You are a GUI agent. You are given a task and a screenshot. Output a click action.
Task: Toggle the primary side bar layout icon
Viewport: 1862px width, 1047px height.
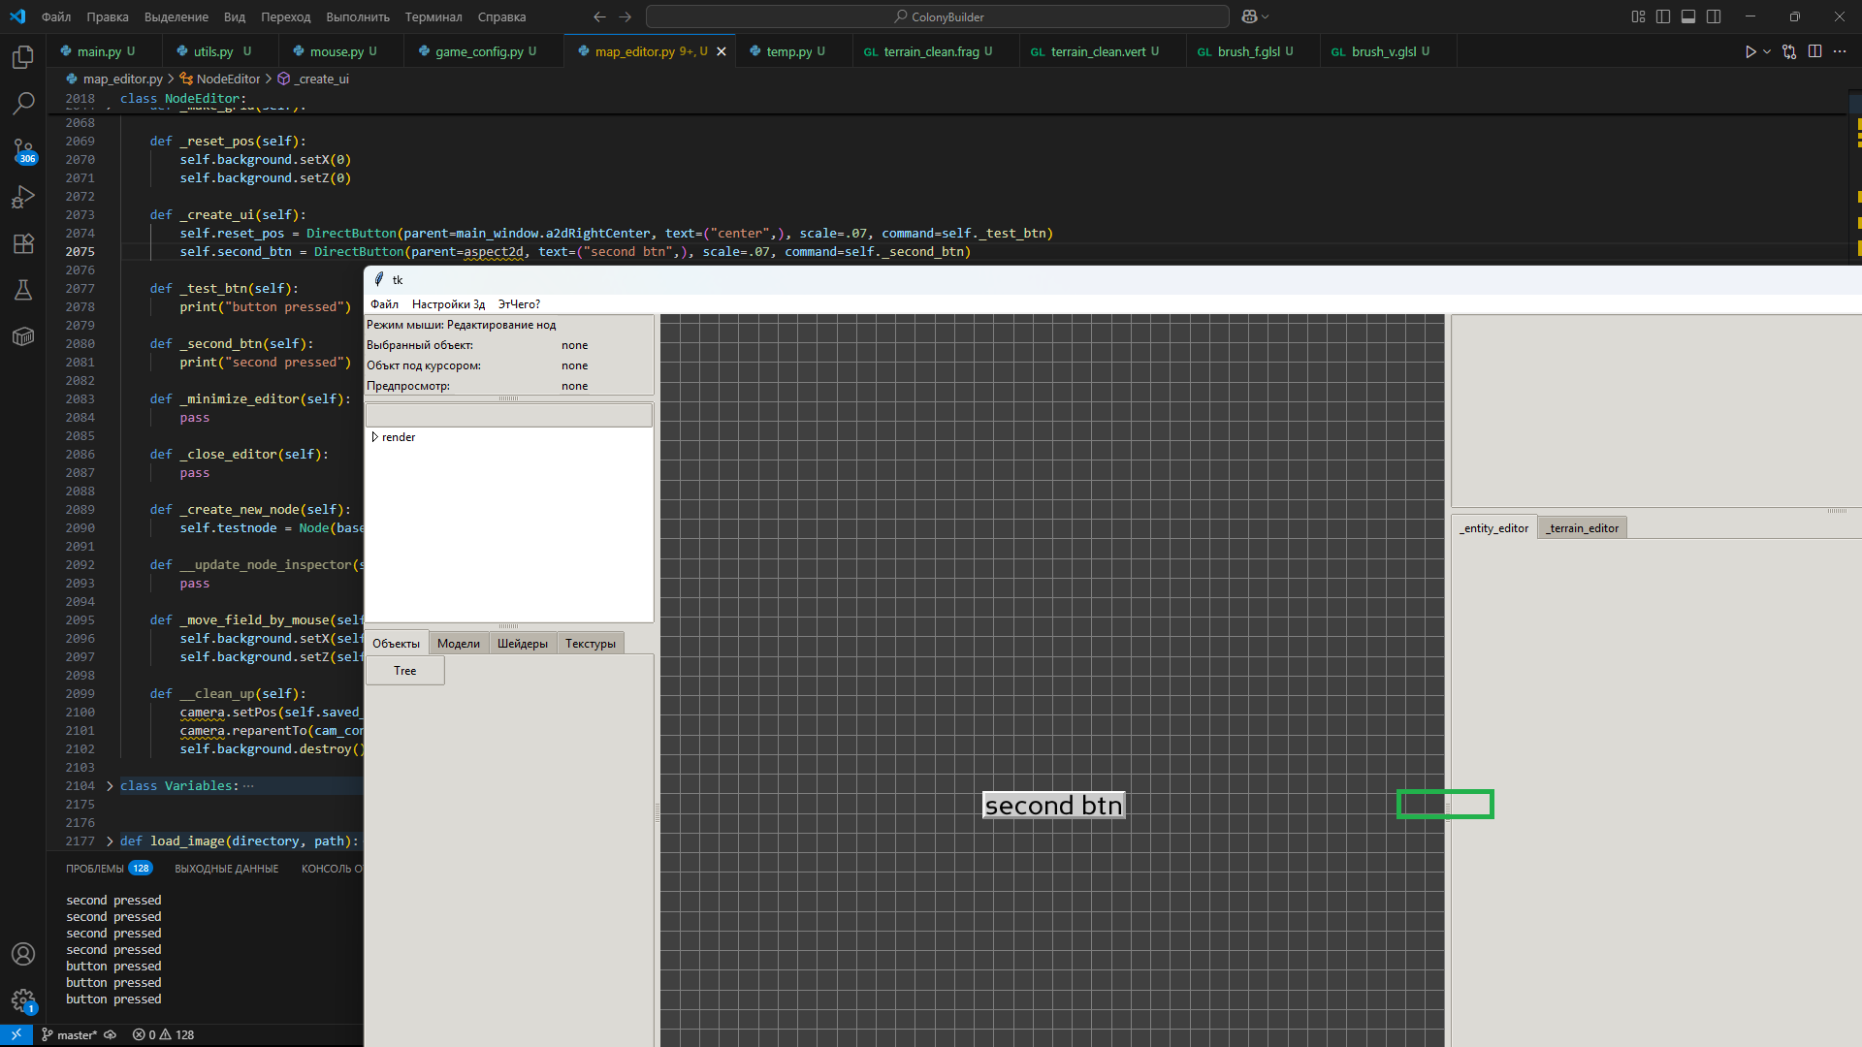pos(1663,16)
